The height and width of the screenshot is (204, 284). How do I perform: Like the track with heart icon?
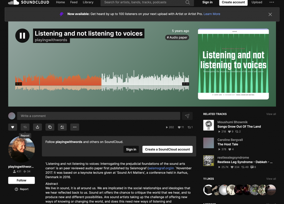click(x=12, y=127)
